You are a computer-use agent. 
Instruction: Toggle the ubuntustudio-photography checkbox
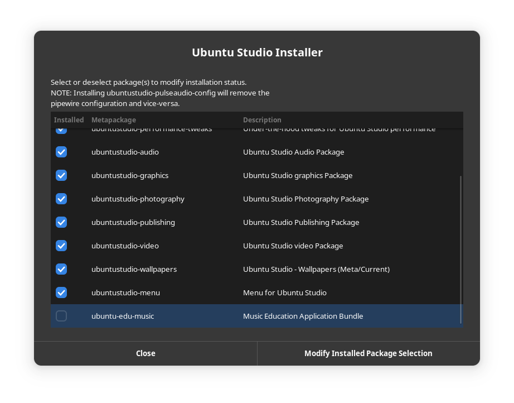61,199
